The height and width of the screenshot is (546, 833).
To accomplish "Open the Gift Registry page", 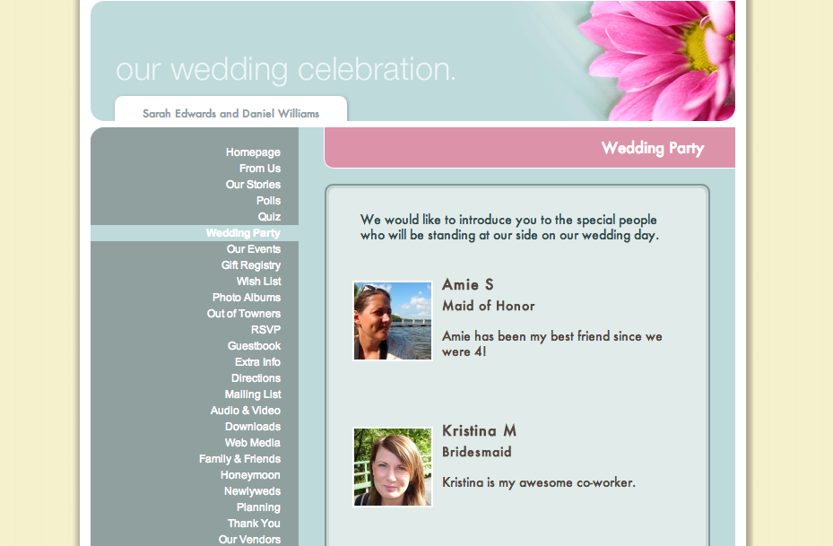I will click(x=251, y=265).
